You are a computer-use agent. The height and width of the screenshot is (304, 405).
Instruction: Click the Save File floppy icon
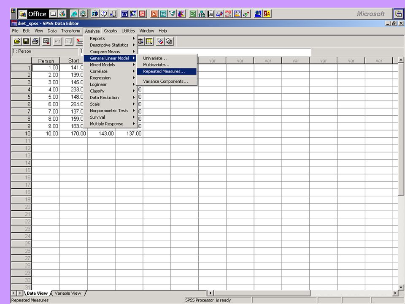click(x=26, y=41)
